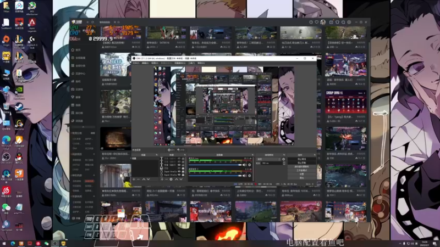Toggle visibility of the image source
Screen dimensions: 440x247
click(x=179, y=168)
